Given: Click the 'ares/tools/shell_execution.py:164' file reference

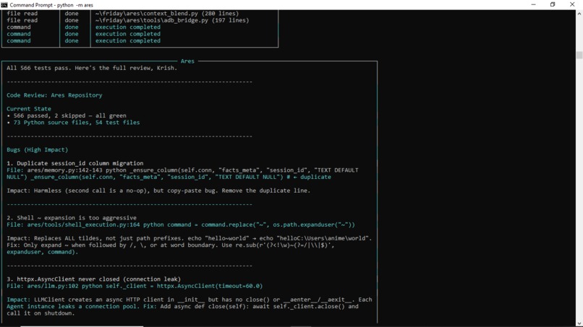Looking at the screenshot, I should click(x=83, y=225).
